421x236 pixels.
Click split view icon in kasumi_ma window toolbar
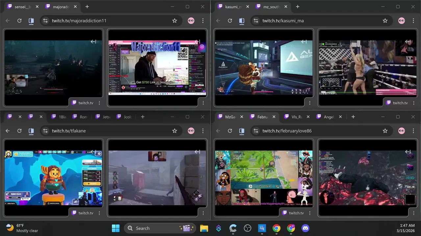[242, 21]
